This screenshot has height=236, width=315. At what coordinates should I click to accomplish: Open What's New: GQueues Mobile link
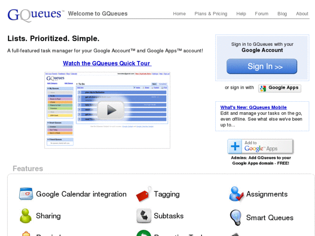tap(253, 107)
